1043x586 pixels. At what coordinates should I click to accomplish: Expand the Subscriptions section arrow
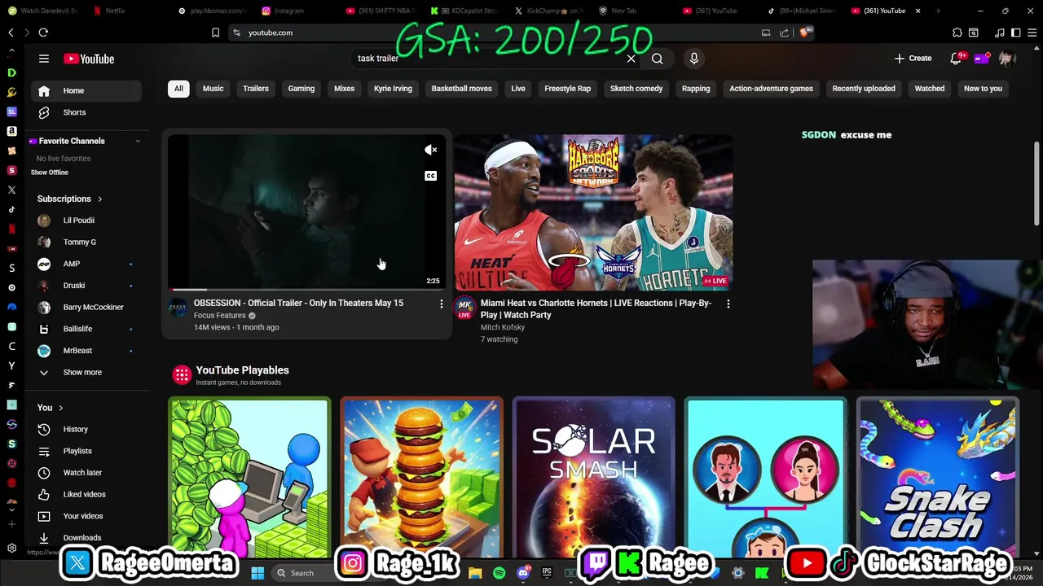[100, 199]
